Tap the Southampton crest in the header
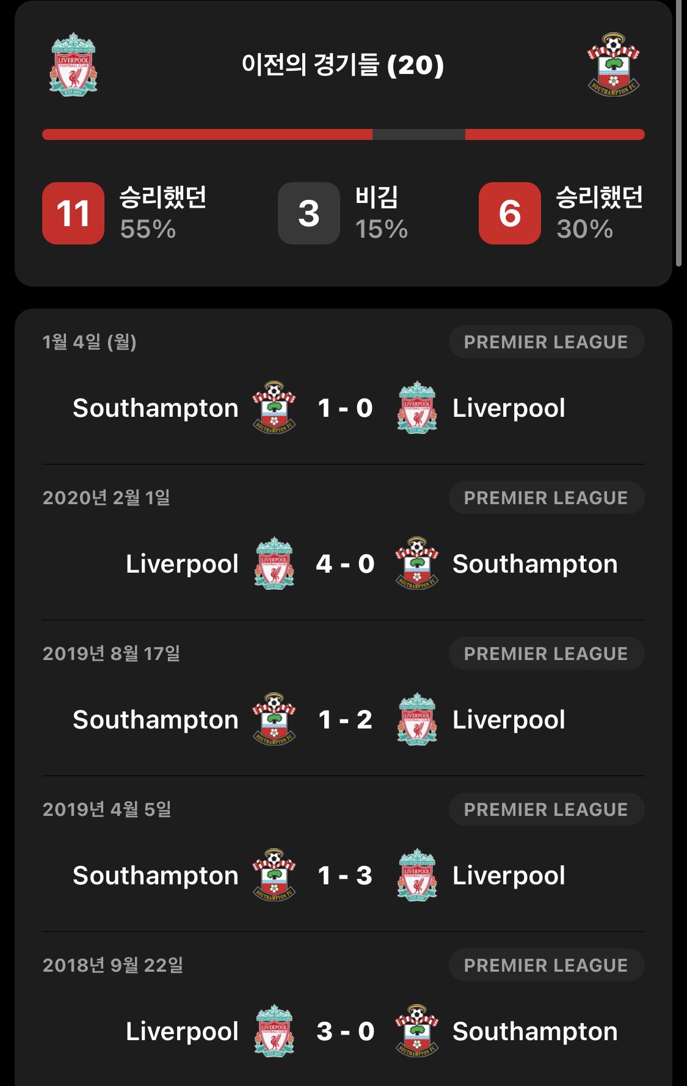Viewport: 687px width, 1086px height. pos(613,64)
